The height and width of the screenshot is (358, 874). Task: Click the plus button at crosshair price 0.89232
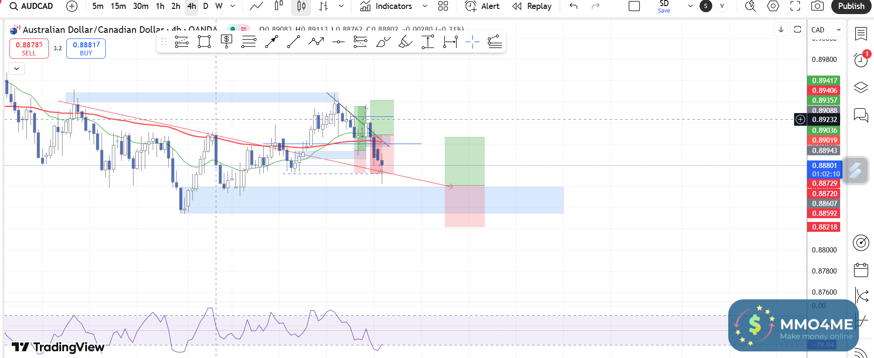tap(800, 119)
